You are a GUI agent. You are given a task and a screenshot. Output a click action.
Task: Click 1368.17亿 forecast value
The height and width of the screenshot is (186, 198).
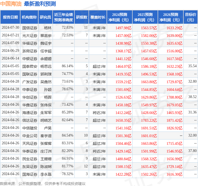coord(123,51)
